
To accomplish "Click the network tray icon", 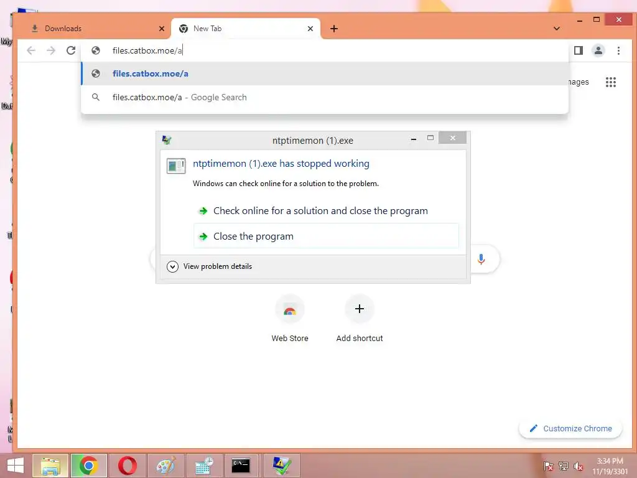I will (564, 466).
